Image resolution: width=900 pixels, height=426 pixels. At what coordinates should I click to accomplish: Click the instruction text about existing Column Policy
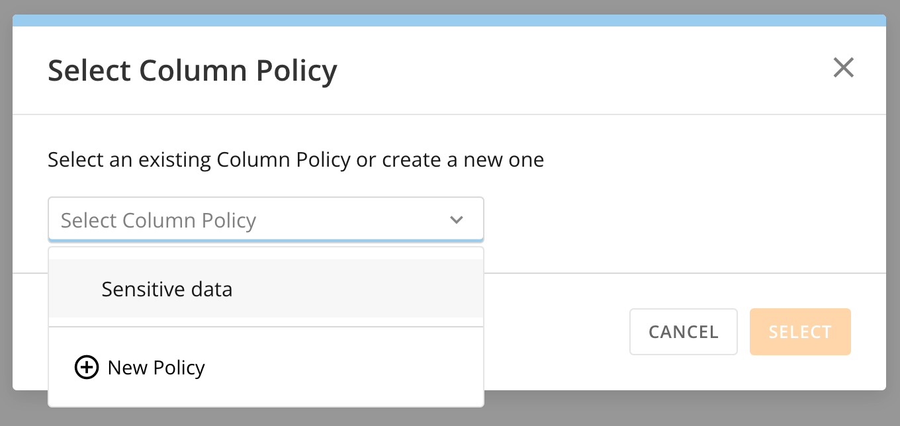click(296, 159)
